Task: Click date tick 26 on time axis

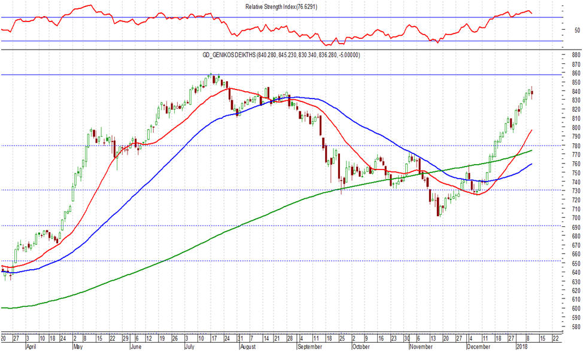Action: pyautogui.click(x=175, y=338)
